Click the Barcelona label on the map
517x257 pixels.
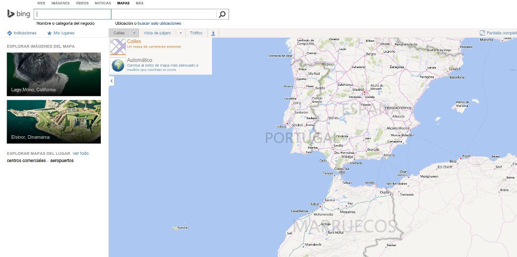coord(457,77)
